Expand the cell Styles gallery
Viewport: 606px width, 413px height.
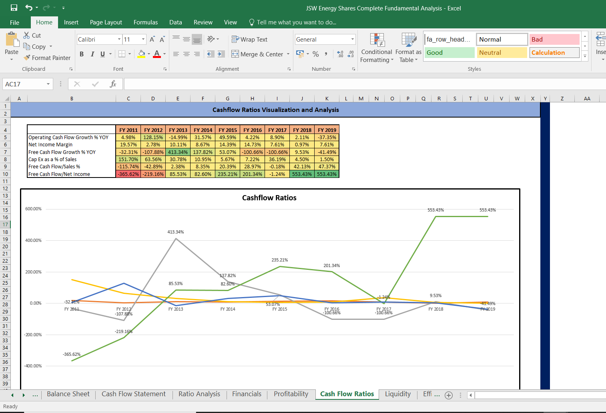[x=585, y=56]
